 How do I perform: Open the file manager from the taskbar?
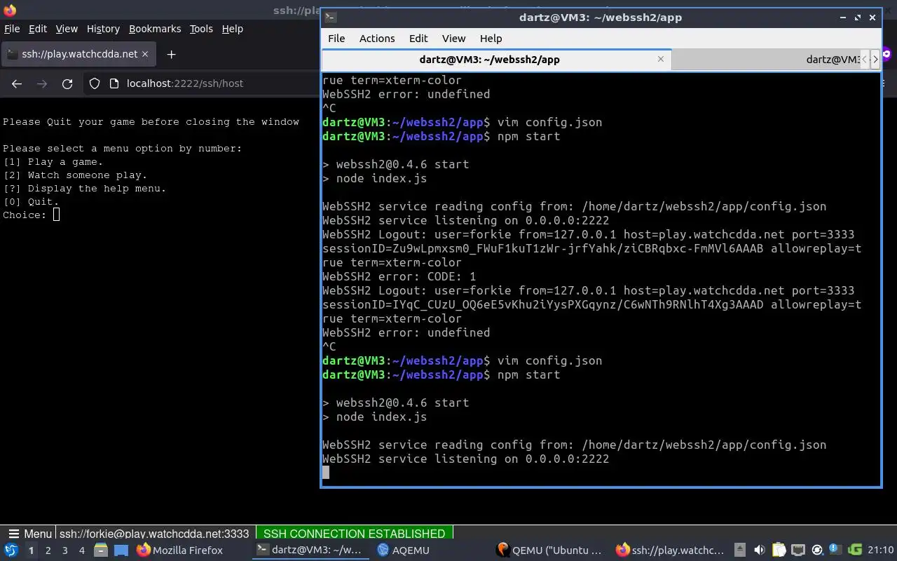(x=100, y=550)
